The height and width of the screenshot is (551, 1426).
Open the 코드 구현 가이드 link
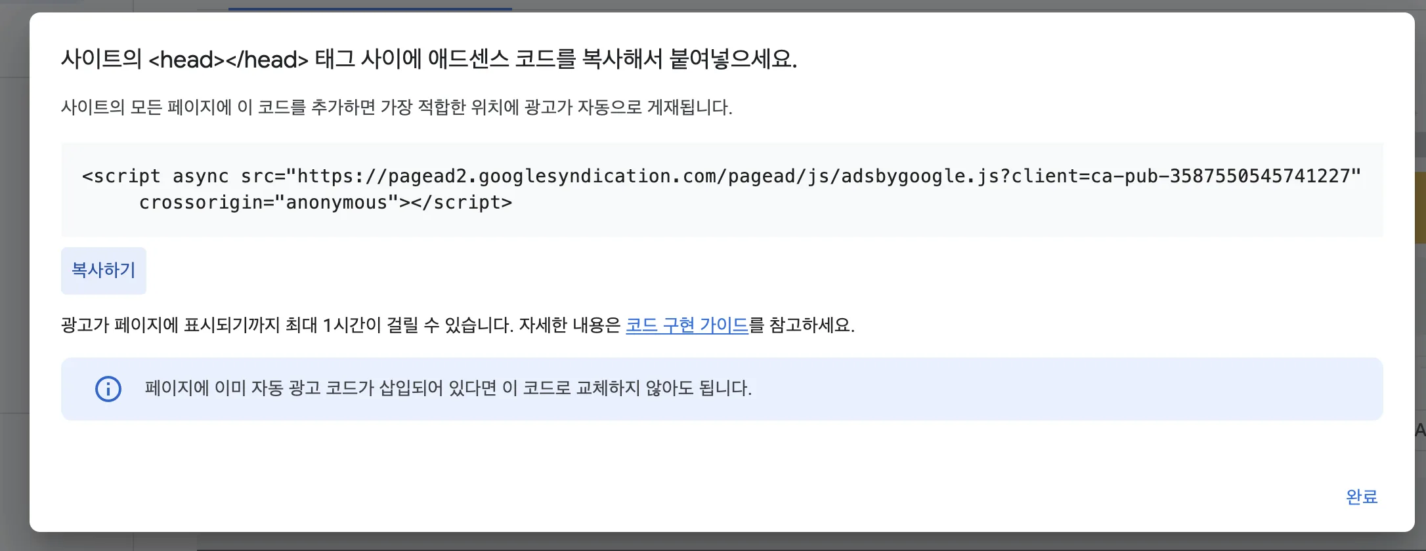pos(687,325)
